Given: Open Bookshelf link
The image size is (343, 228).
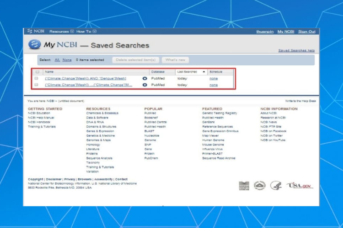Looking at the screenshot, I should coord(151,118).
